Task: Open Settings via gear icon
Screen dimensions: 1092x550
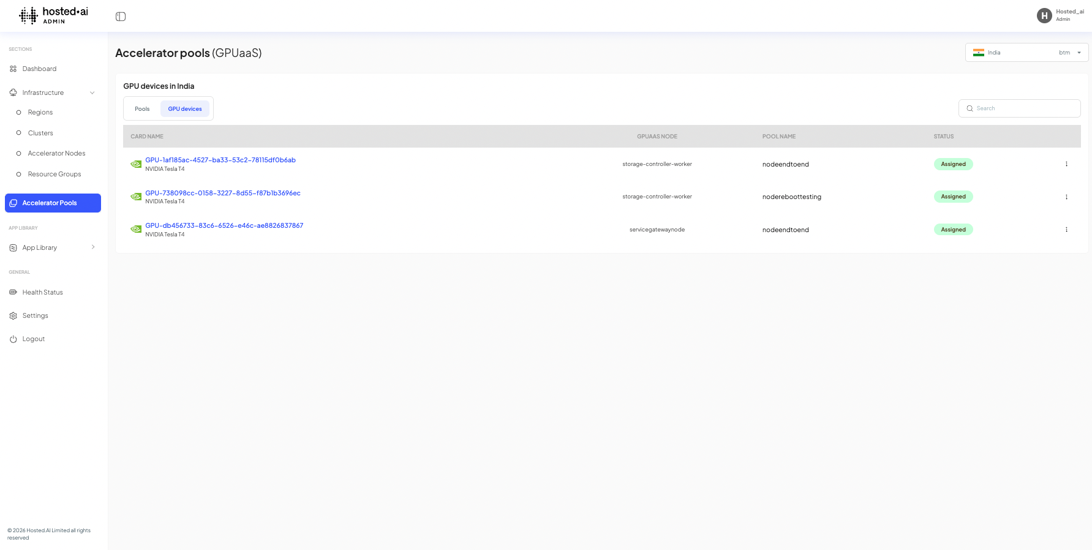Action: point(13,316)
